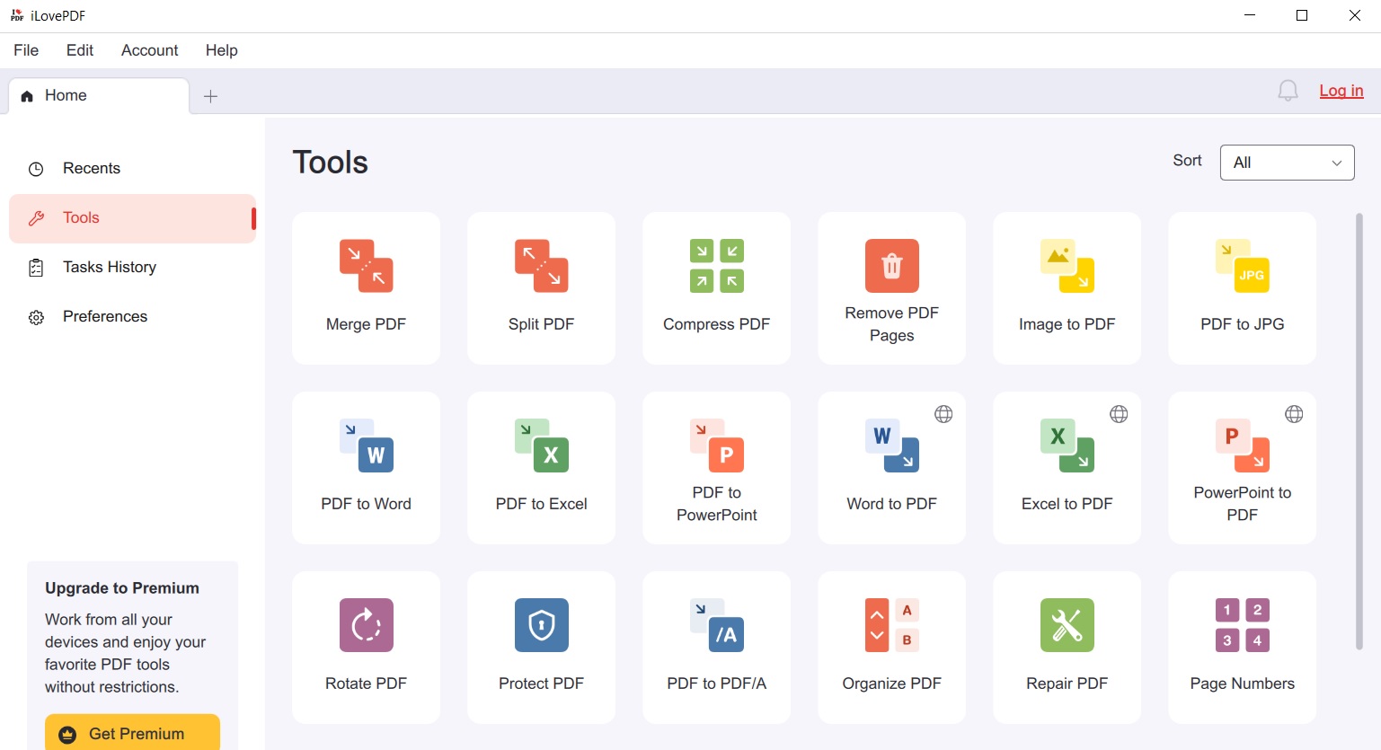Add a new tab with plus button
This screenshot has height=750, width=1381.
211,96
